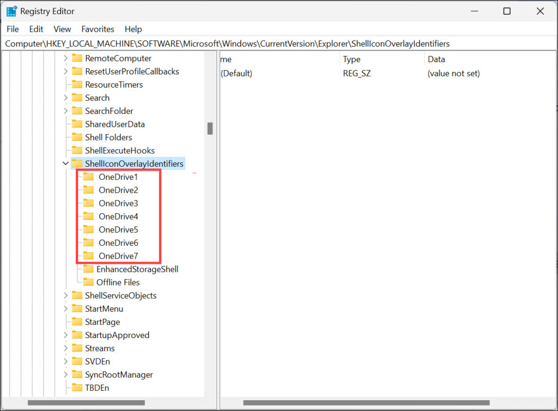558x411 pixels.
Task: Click the OneDrive3 folder icon
Action: pyautogui.click(x=89, y=203)
